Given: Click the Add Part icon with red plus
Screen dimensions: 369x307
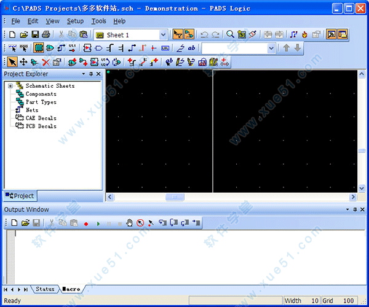Looking at the screenshot, I should pyautogui.click(x=72, y=62).
